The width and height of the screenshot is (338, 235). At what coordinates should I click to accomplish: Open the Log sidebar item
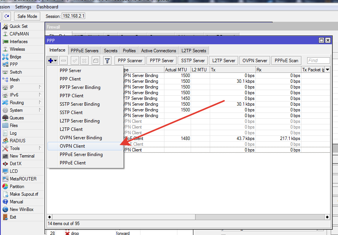(x=13, y=133)
